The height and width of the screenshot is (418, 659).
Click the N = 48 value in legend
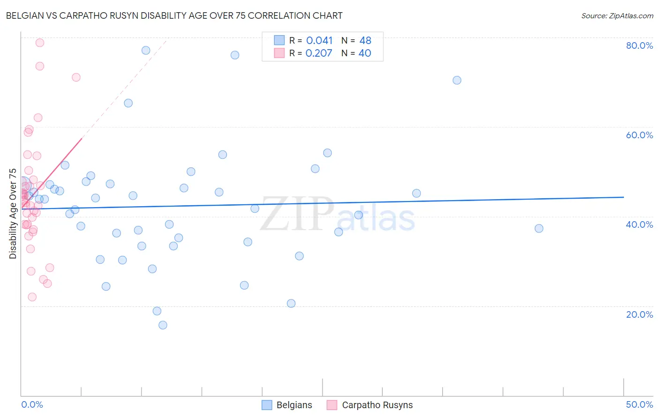356,40
